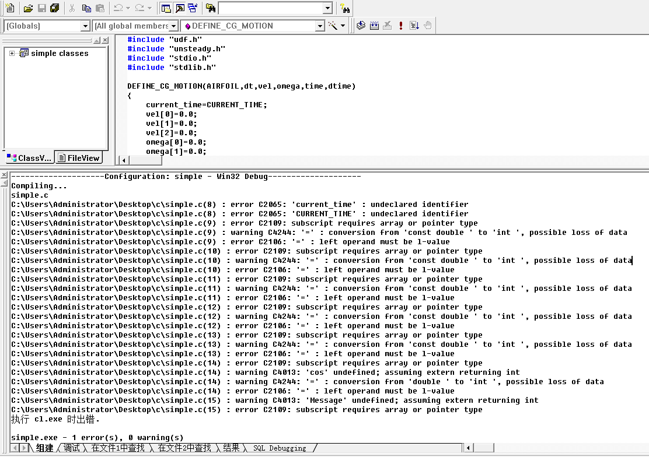Open the WizardBar actions wand arrow
Screen dimensions: 649x457
[343, 26]
